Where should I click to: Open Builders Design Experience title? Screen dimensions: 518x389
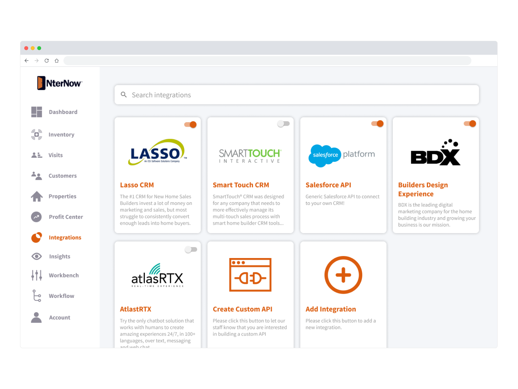(423, 189)
